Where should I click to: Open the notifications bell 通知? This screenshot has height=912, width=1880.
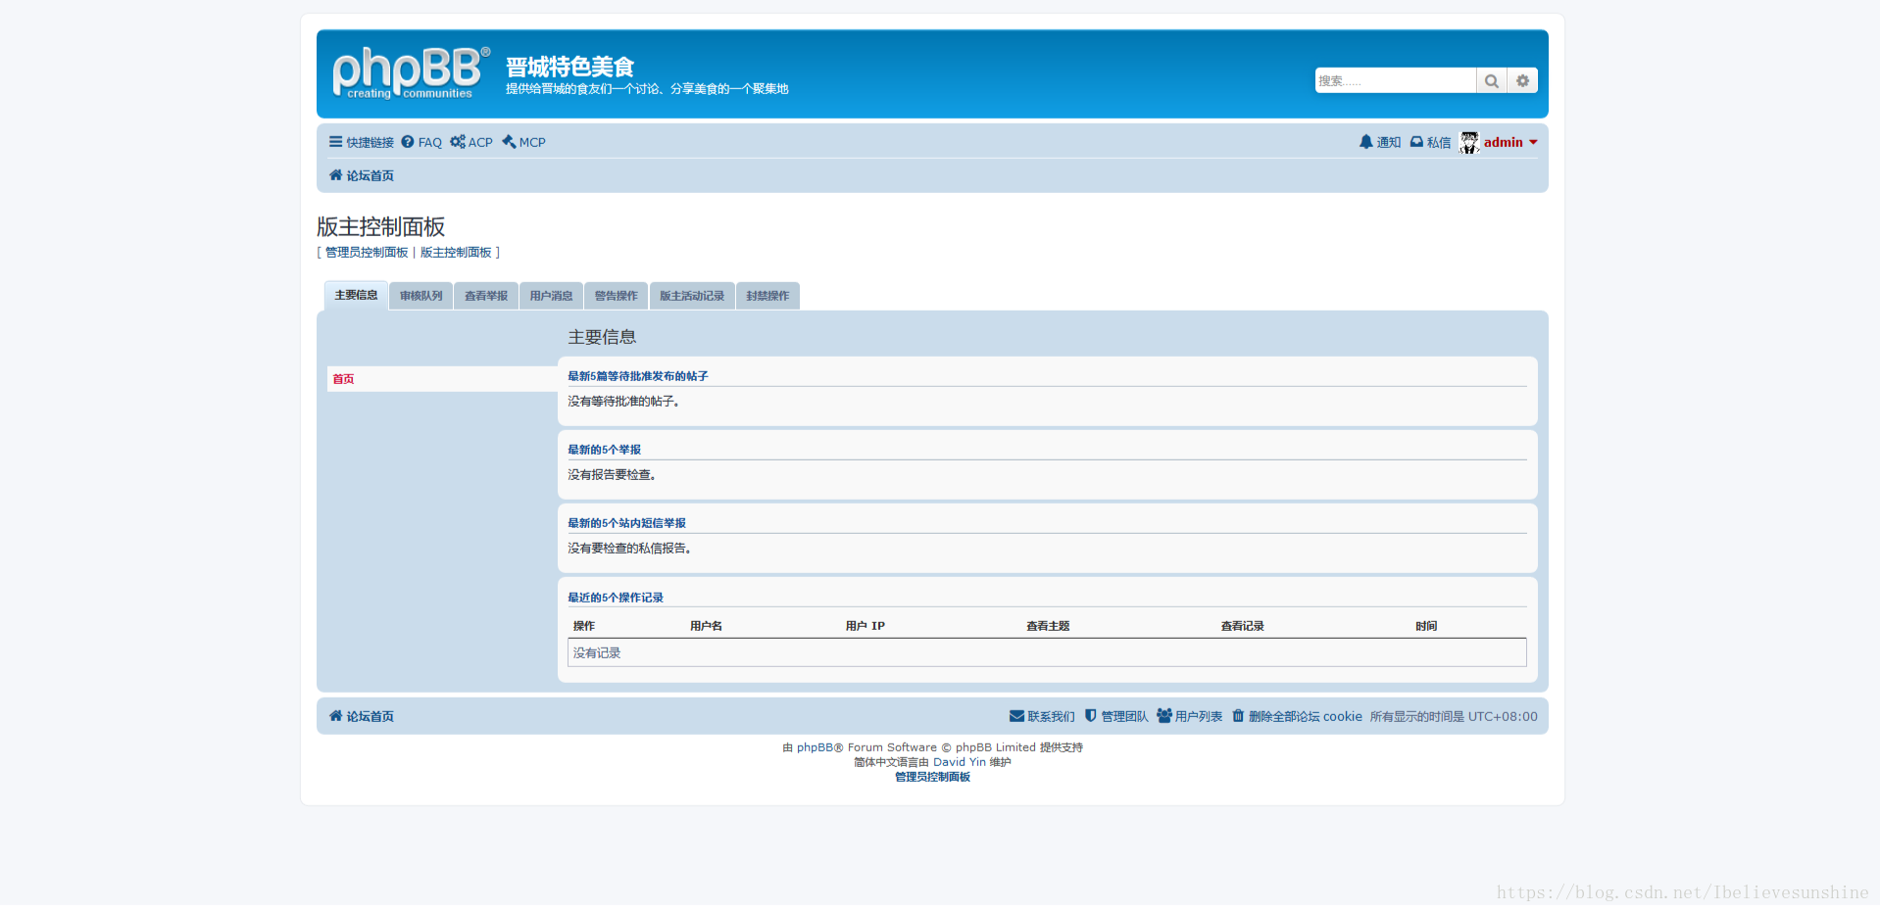click(1367, 142)
